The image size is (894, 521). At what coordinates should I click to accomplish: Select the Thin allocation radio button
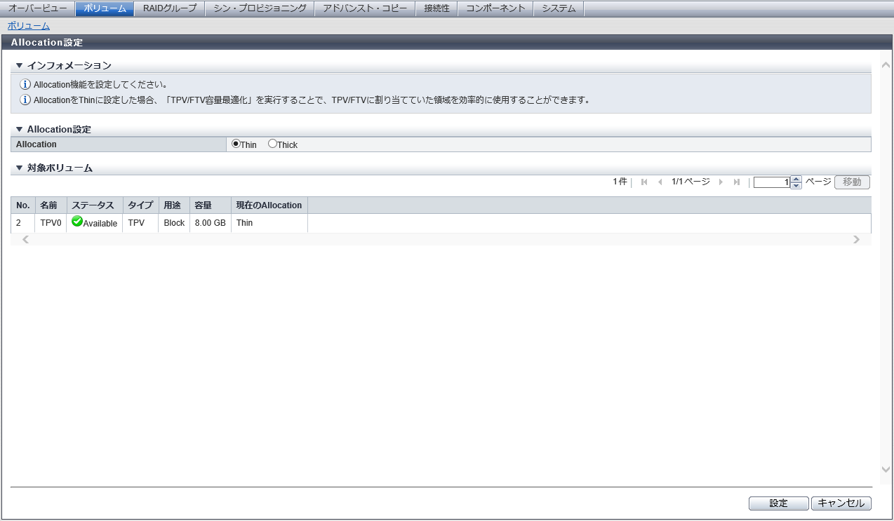click(x=236, y=144)
